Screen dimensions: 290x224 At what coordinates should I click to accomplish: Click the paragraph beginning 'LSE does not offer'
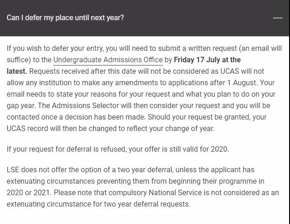coord(143,187)
